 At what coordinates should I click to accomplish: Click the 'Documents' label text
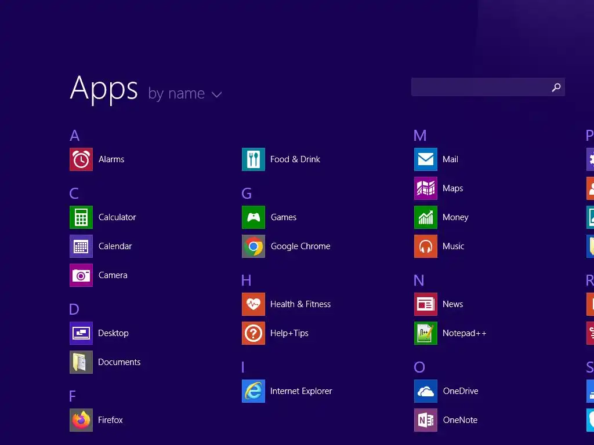click(119, 362)
